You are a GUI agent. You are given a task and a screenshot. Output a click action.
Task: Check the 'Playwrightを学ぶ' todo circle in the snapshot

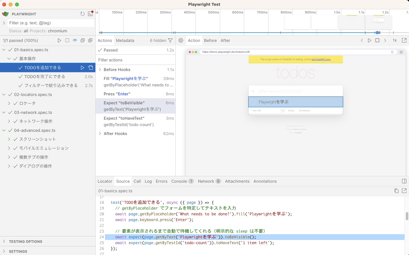(253, 102)
